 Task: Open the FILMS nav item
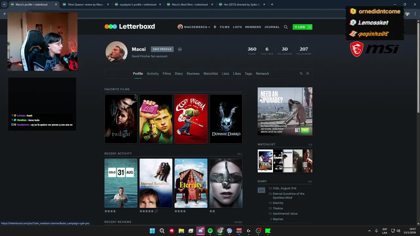[x=225, y=27]
